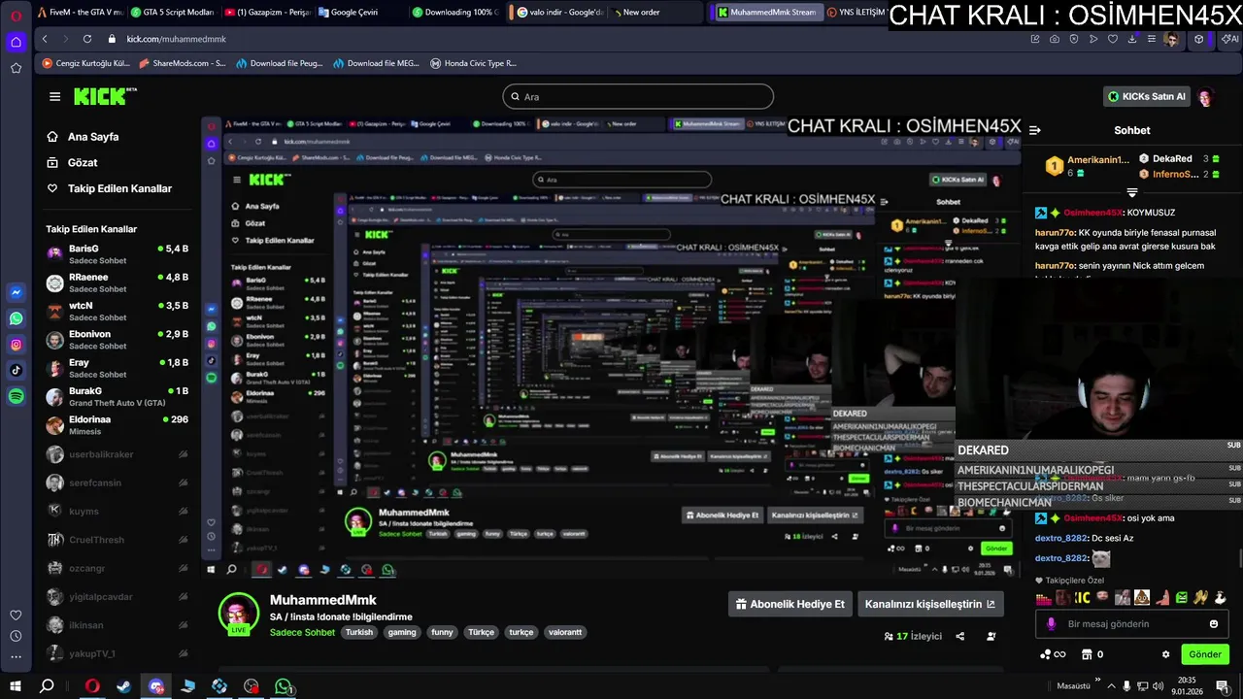Open WhatsApp in the Opera sidebar
The height and width of the screenshot is (699, 1243).
point(17,318)
